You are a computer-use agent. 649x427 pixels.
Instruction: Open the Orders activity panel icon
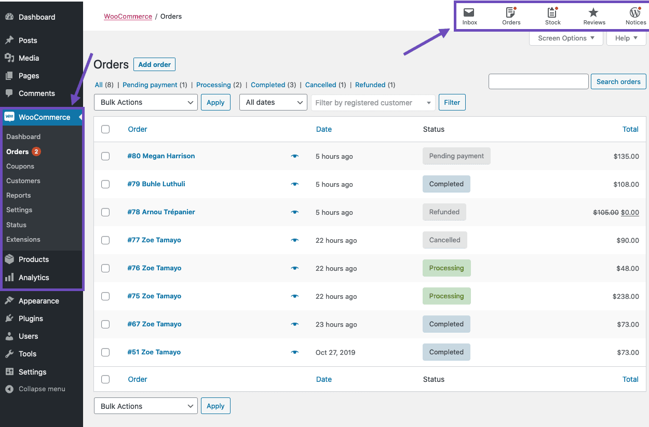[511, 13]
